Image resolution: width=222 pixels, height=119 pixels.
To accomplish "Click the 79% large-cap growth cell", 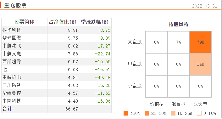I will point(201,42).
